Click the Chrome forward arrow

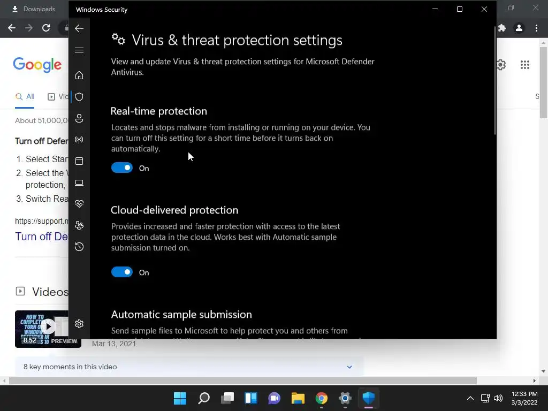[29, 28]
